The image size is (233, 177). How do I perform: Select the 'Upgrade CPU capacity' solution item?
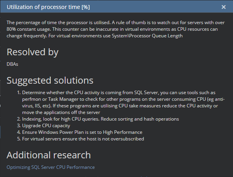46,125
